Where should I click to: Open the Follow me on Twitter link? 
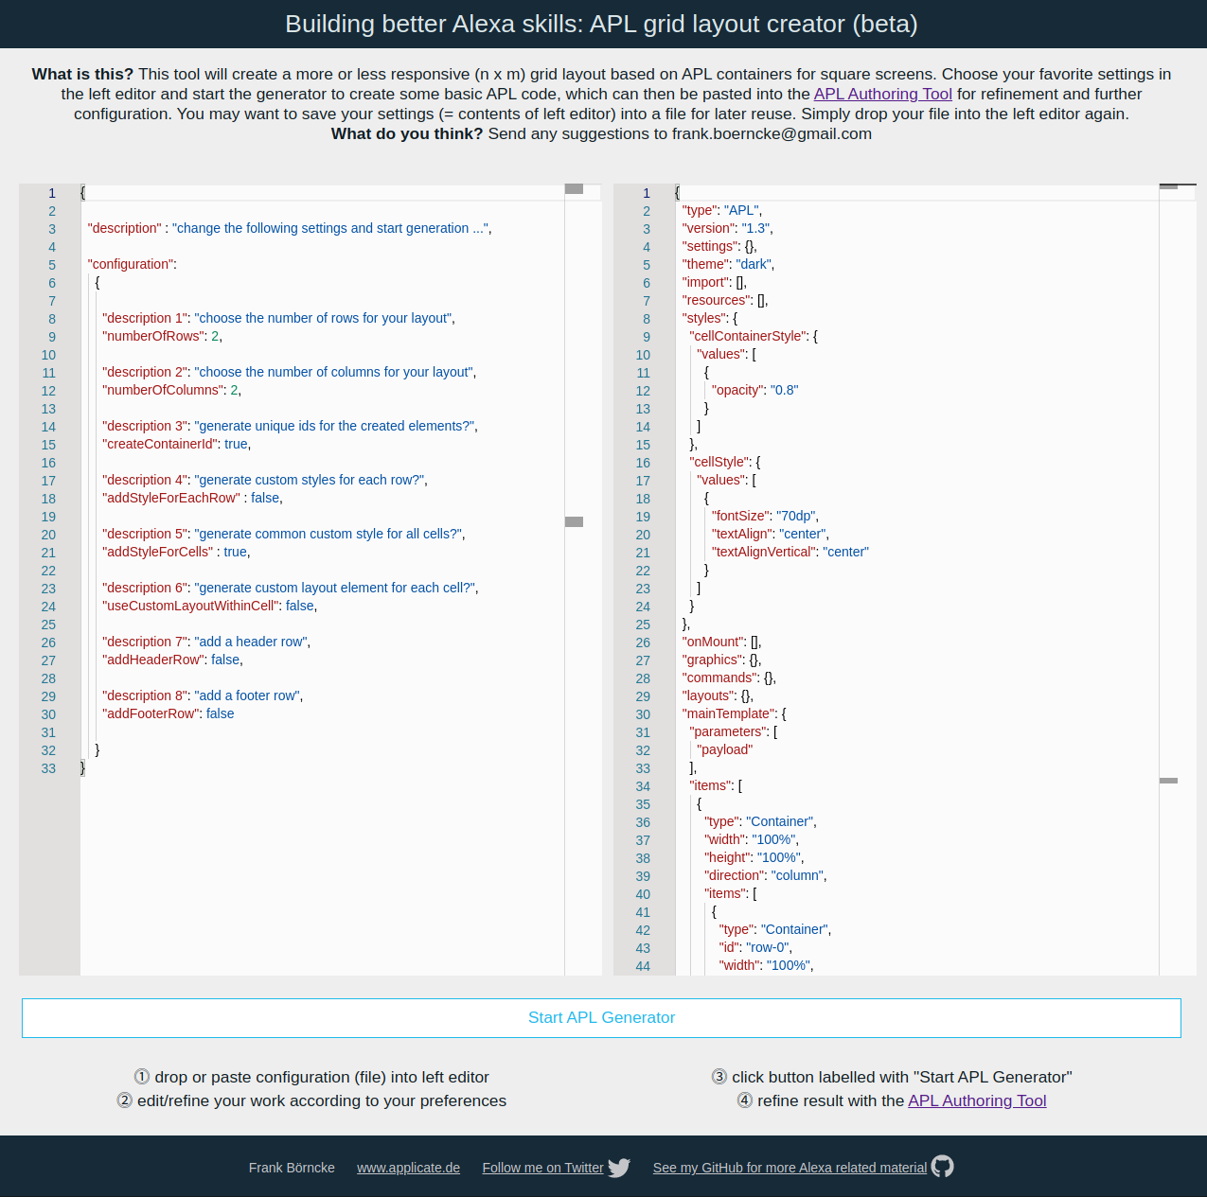(542, 1168)
